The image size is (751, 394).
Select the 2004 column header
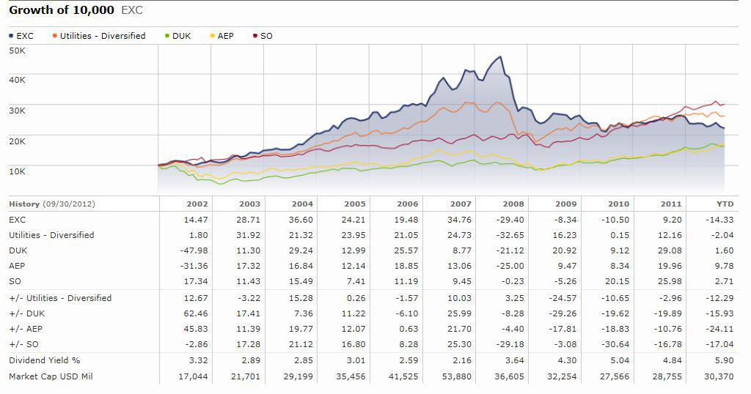pos(302,204)
